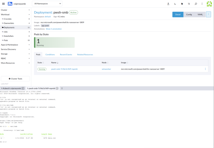Open the All Namespaces dropdown
The image size is (214, 148).
coord(47,3)
